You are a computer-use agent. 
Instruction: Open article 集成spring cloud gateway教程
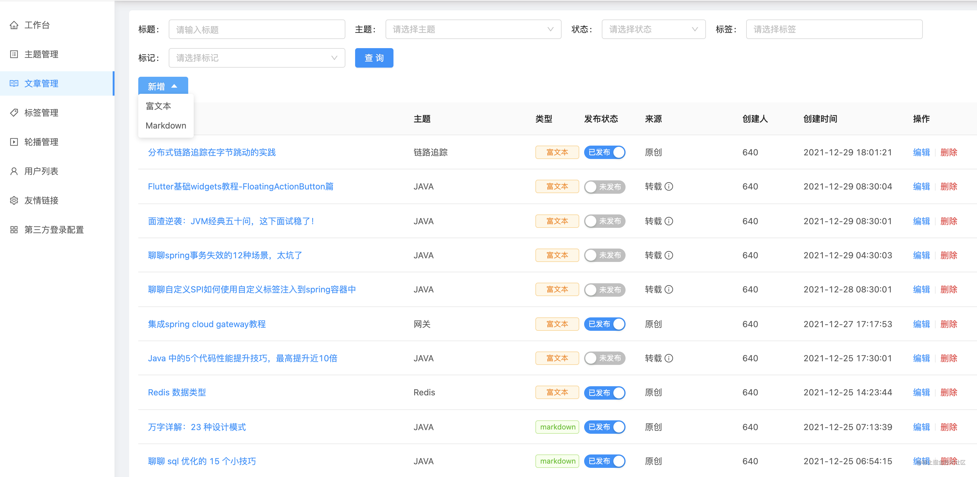[207, 324]
